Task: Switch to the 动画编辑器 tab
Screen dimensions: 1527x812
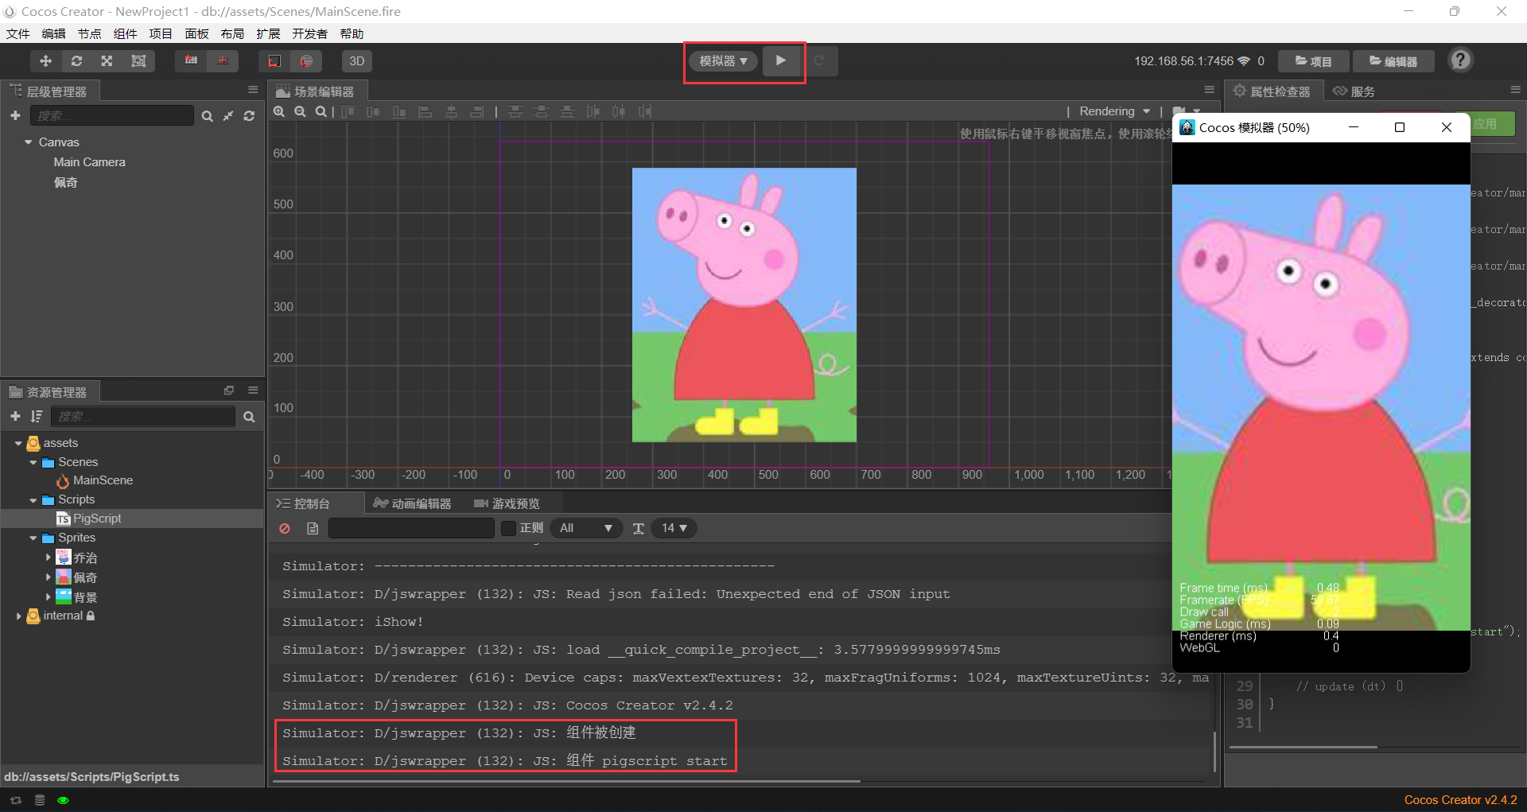Action: (413, 503)
